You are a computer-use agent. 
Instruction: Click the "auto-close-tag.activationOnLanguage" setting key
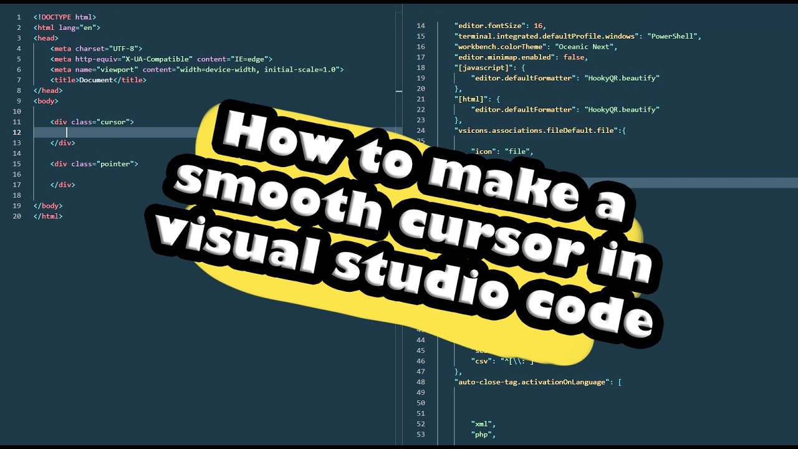[532, 382]
